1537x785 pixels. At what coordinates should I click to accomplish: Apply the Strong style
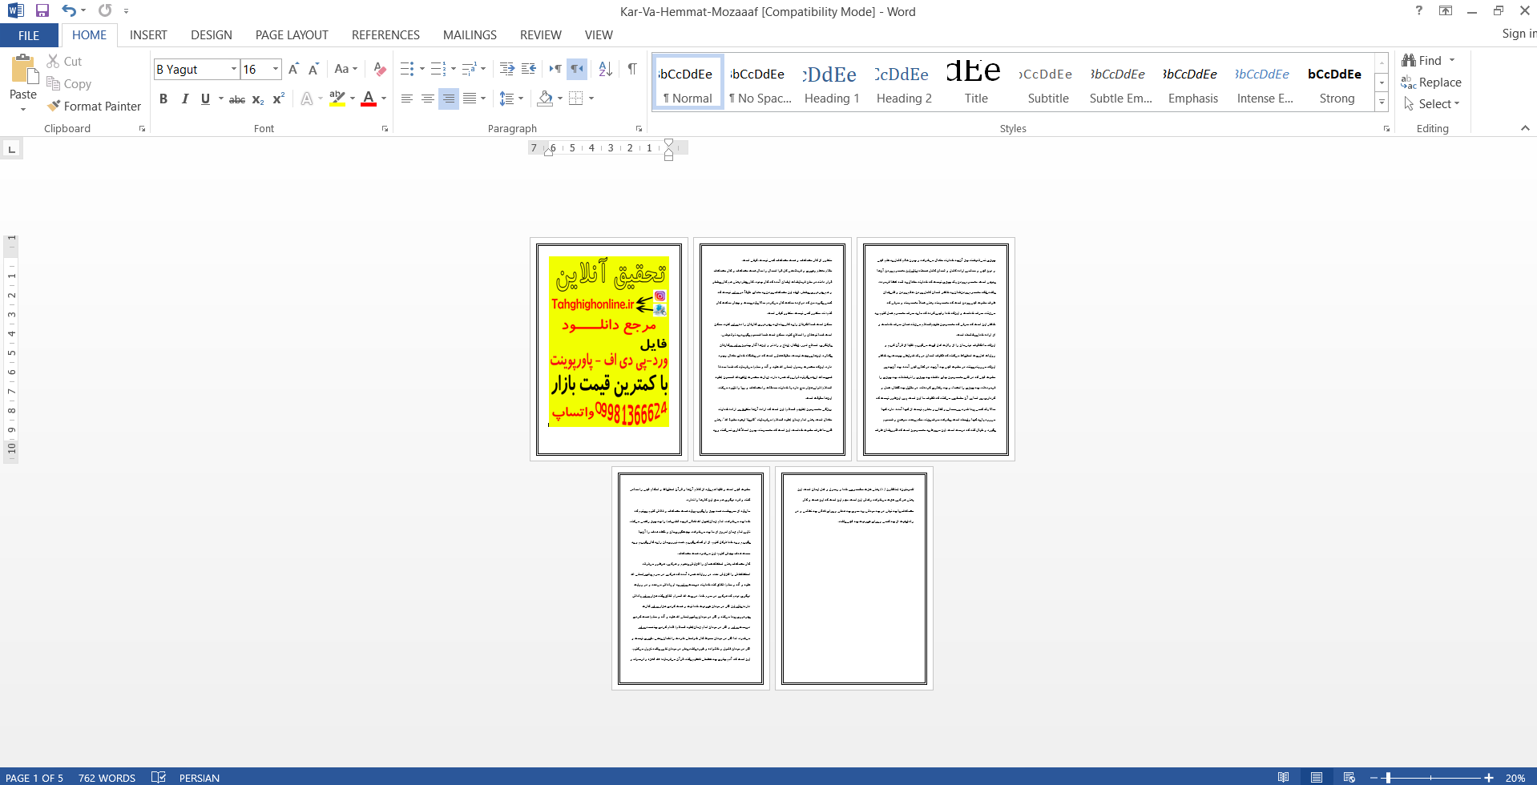click(x=1337, y=83)
